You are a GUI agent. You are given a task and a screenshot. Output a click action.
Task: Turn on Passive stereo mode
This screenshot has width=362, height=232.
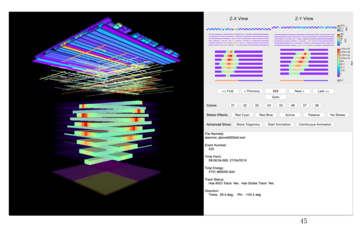[314, 115]
